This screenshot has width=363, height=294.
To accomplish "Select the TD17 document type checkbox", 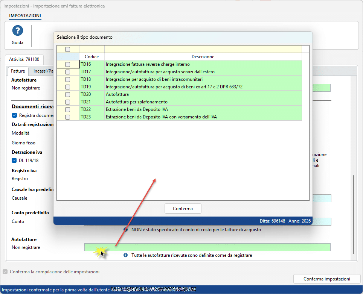I will point(68,72).
